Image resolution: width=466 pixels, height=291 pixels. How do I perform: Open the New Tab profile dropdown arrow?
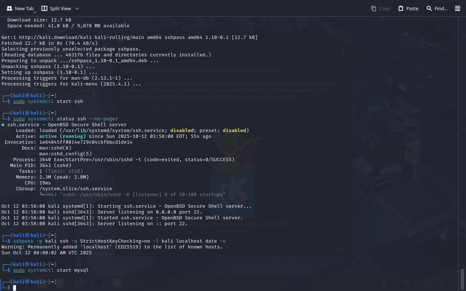35,13
